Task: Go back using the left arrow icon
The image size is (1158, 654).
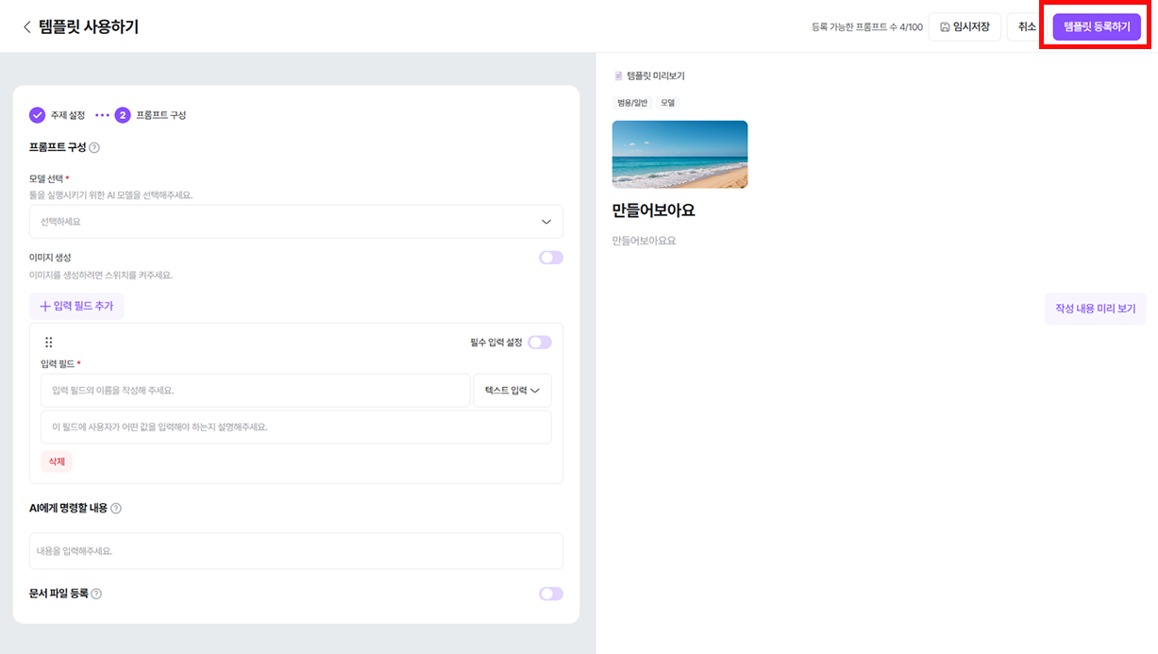Action: tap(26, 26)
